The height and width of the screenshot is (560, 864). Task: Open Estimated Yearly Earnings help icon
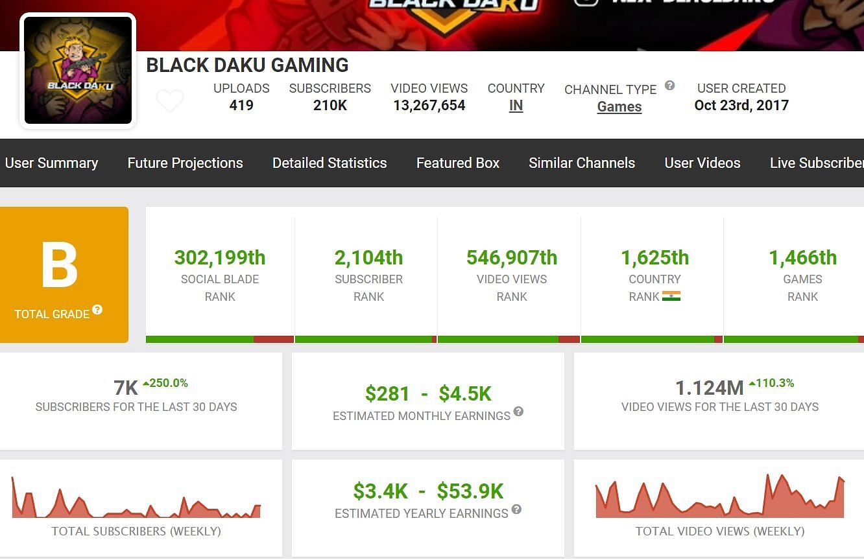(x=516, y=509)
